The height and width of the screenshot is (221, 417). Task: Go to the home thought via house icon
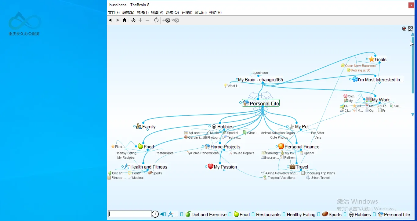[125, 20]
